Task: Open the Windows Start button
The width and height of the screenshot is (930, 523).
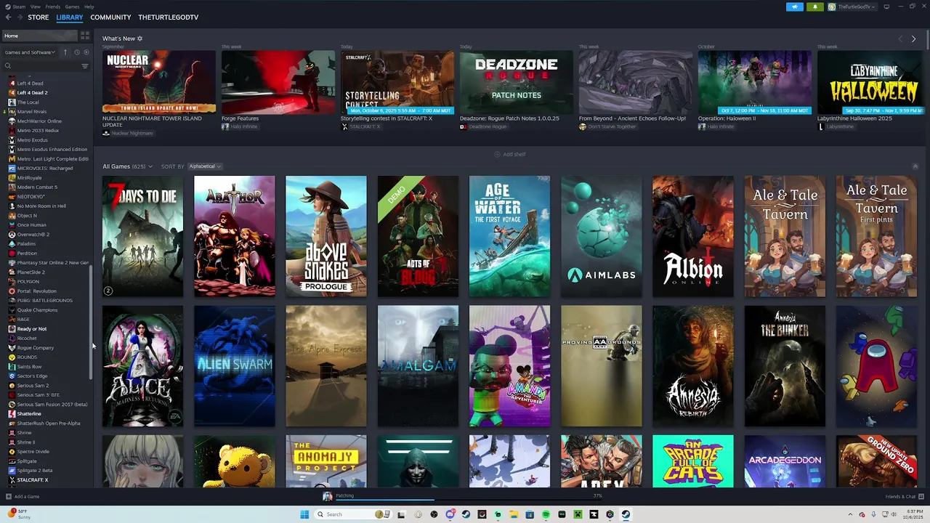Action: coord(305,514)
